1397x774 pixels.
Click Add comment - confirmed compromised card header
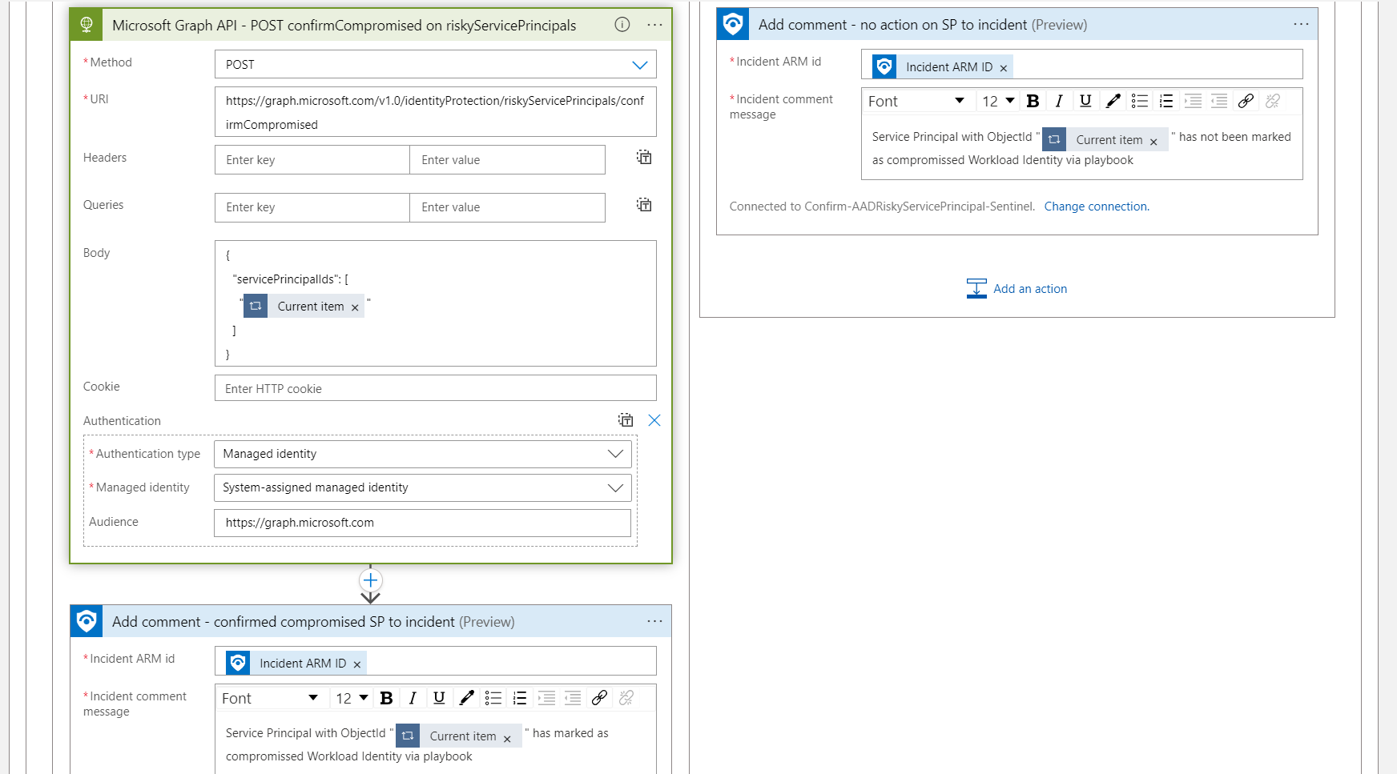pos(371,621)
